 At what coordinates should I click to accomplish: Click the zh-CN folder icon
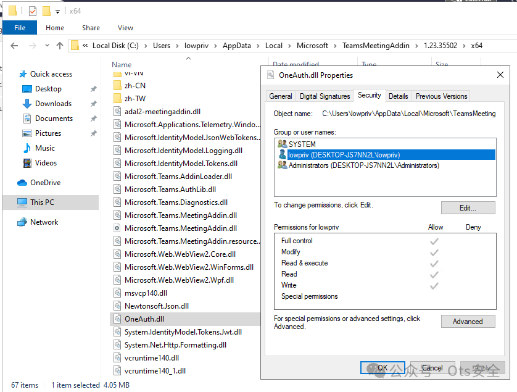coord(117,86)
